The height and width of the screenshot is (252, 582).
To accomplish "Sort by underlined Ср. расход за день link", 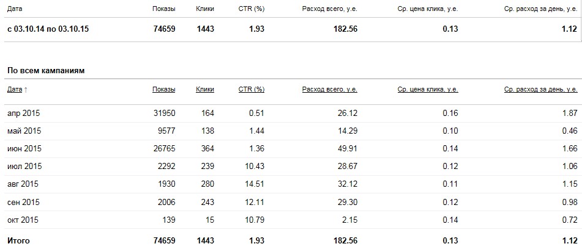I will click(540, 89).
